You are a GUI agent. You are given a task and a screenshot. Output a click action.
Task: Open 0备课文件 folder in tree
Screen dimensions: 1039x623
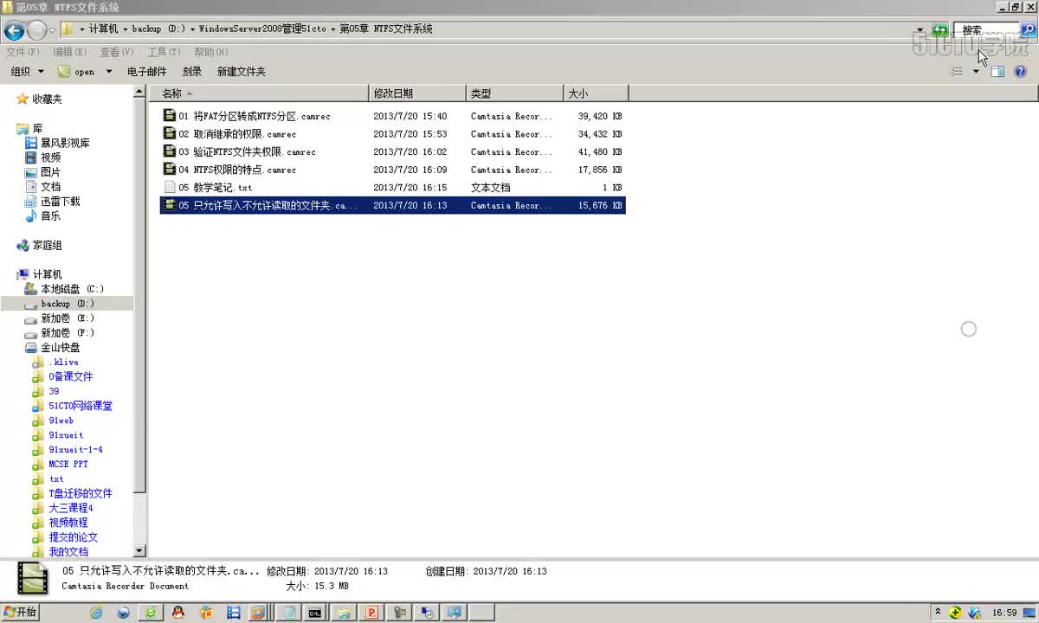coord(70,376)
